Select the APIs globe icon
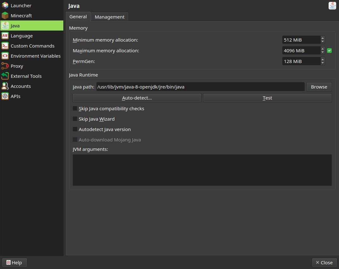This screenshot has width=339, height=269. [x=5, y=96]
